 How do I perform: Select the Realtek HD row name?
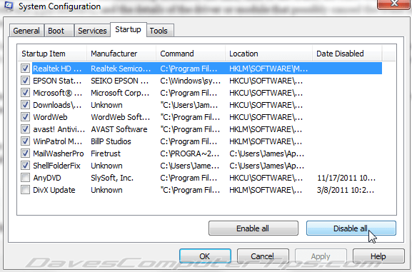tap(57, 69)
